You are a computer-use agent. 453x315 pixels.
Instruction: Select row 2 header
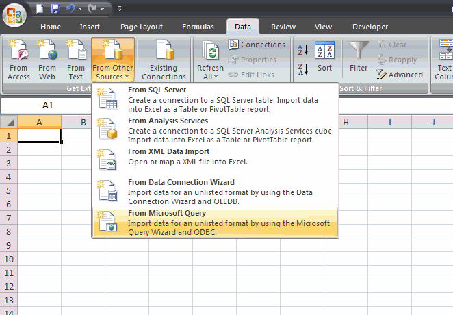pyautogui.click(x=9, y=149)
